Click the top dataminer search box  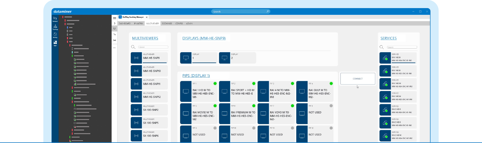tap(240, 12)
